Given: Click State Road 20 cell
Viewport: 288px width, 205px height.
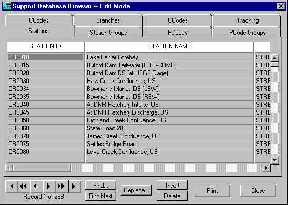Looking at the screenshot, I should coord(170,128).
